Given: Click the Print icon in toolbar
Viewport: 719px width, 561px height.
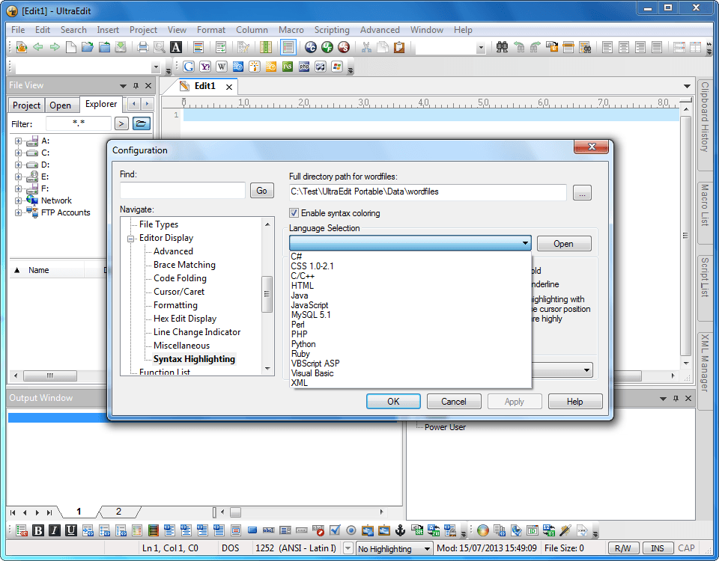Looking at the screenshot, I should (x=143, y=46).
